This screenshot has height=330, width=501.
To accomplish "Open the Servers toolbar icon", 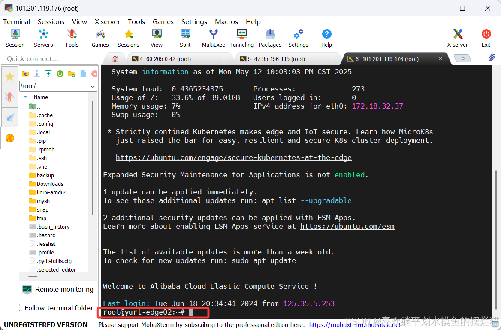I will 43,38.
